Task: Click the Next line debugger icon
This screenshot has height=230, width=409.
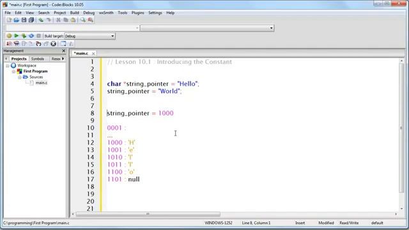Action: pos(24,44)
